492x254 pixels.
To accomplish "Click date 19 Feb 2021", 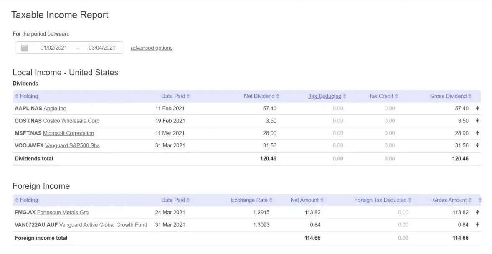I will [170, 121].
